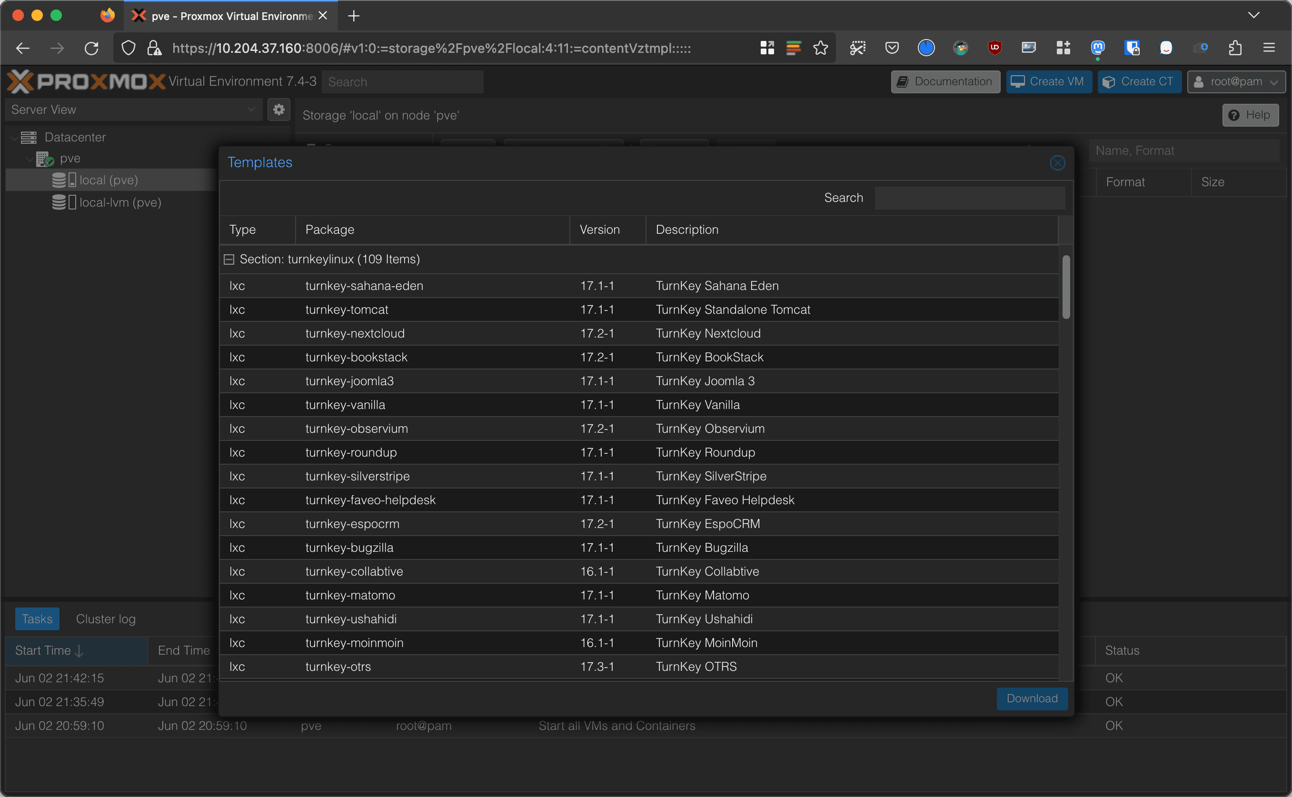
Task: Select the turnkey-otrs template row
Action: pos(639,667)
